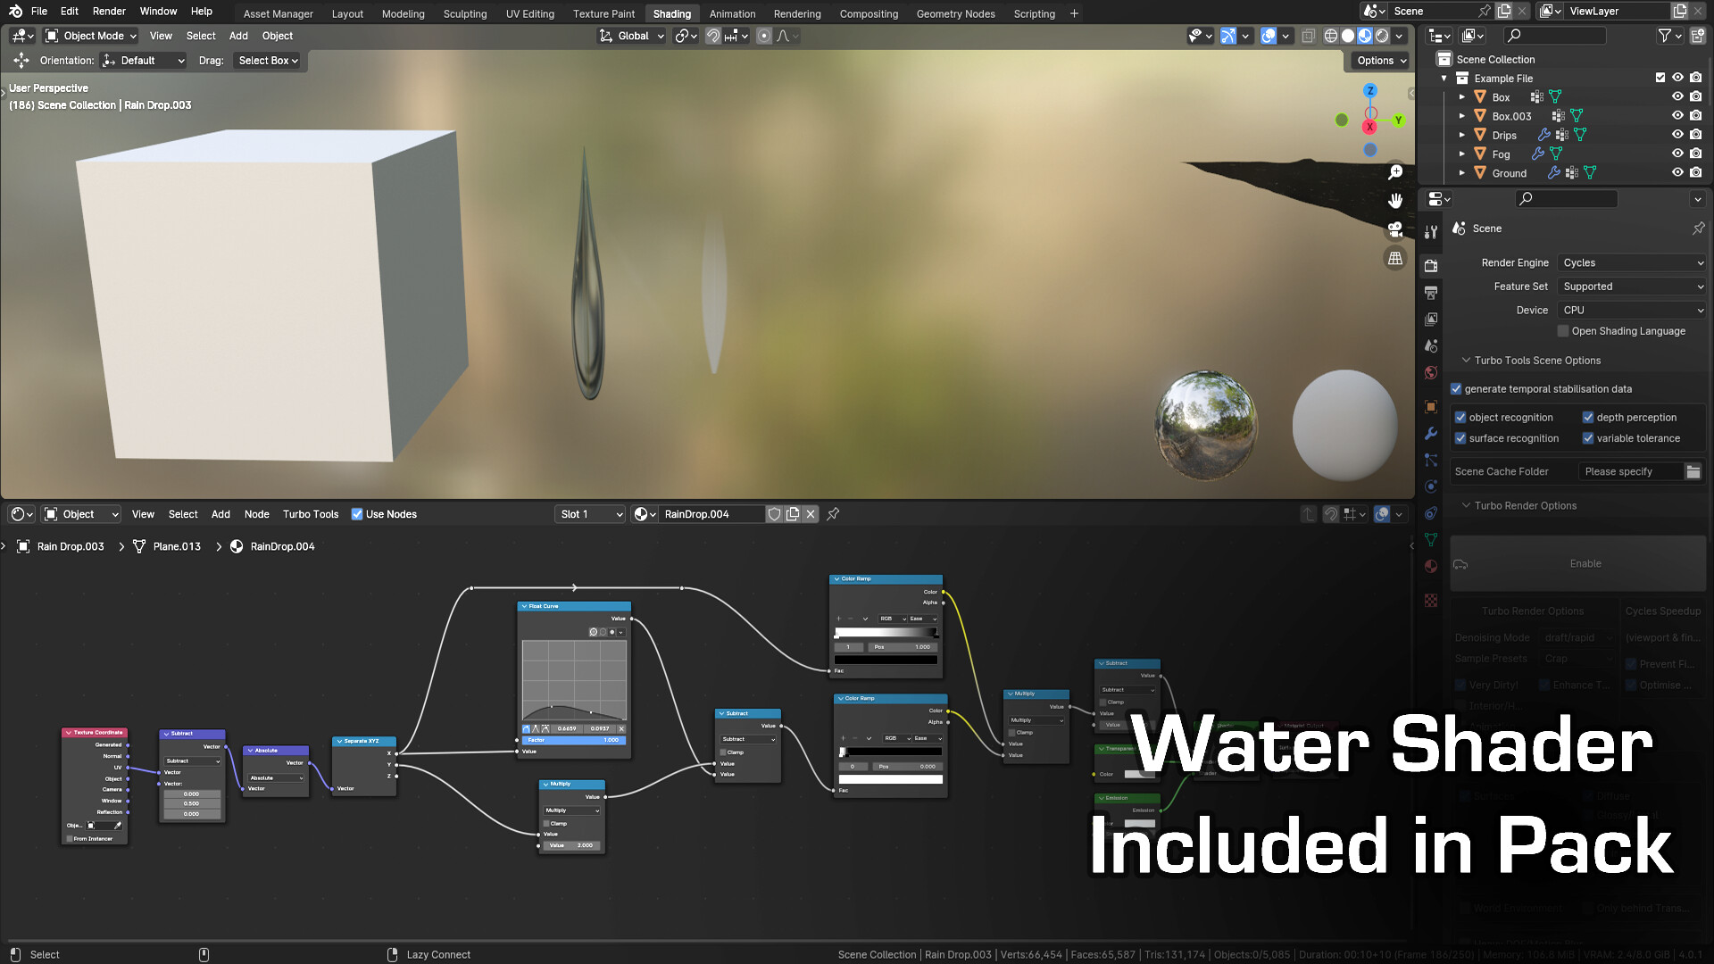The height and width of the screenshot is (964, 1714).
Task: Select the Output Properties printer tab
Action: 1431,293
